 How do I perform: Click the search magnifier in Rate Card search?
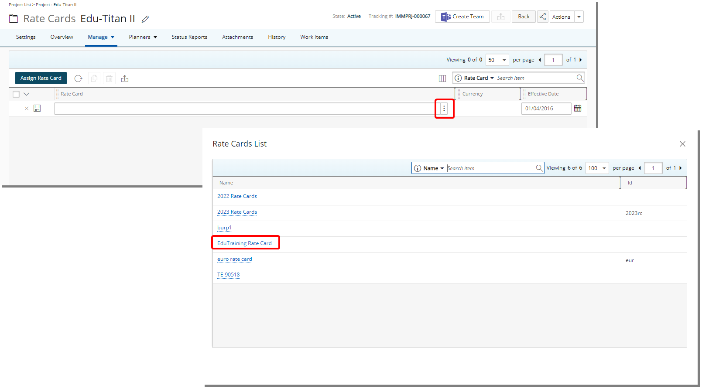pyautogui.click(x=580, y=78)
